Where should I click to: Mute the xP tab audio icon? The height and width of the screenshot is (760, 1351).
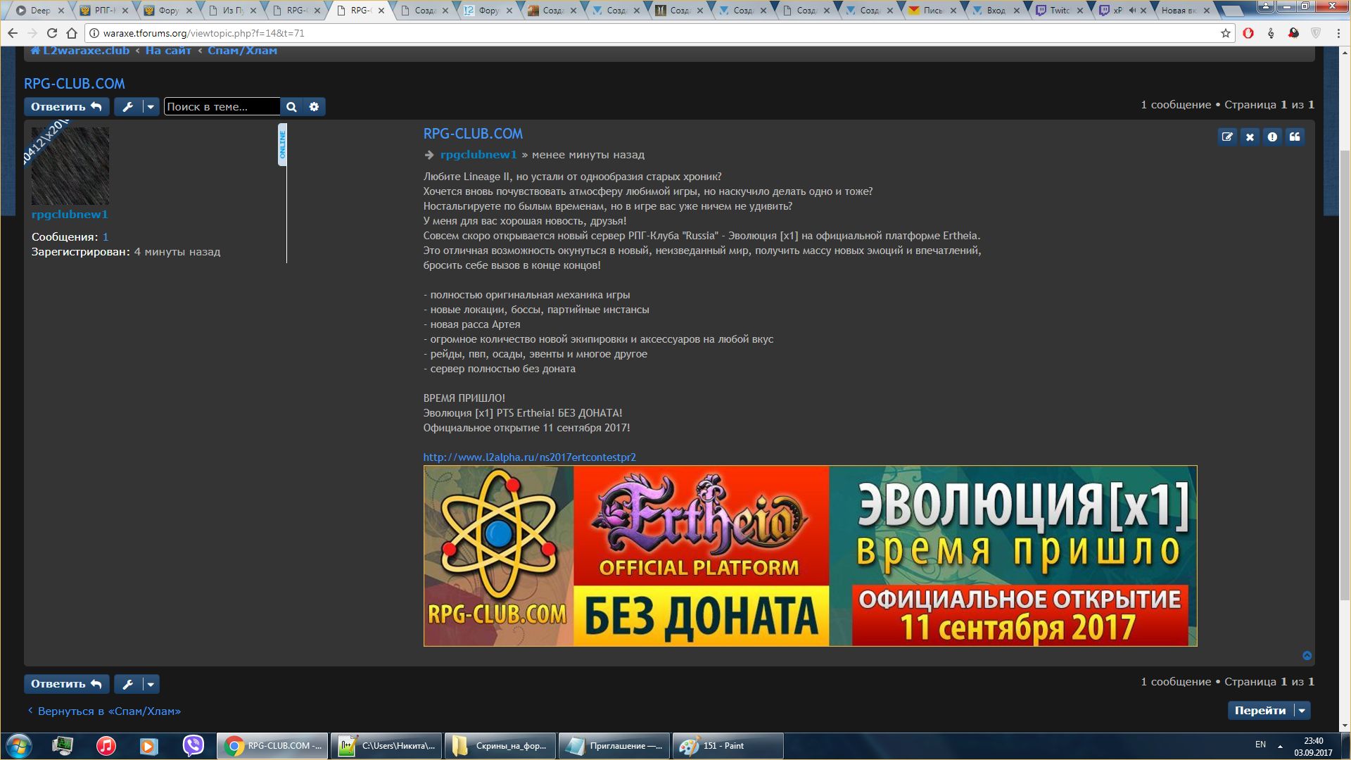point(1132,11)
